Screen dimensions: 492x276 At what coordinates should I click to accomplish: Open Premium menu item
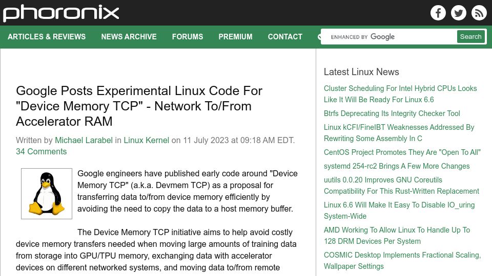[235, 37]
